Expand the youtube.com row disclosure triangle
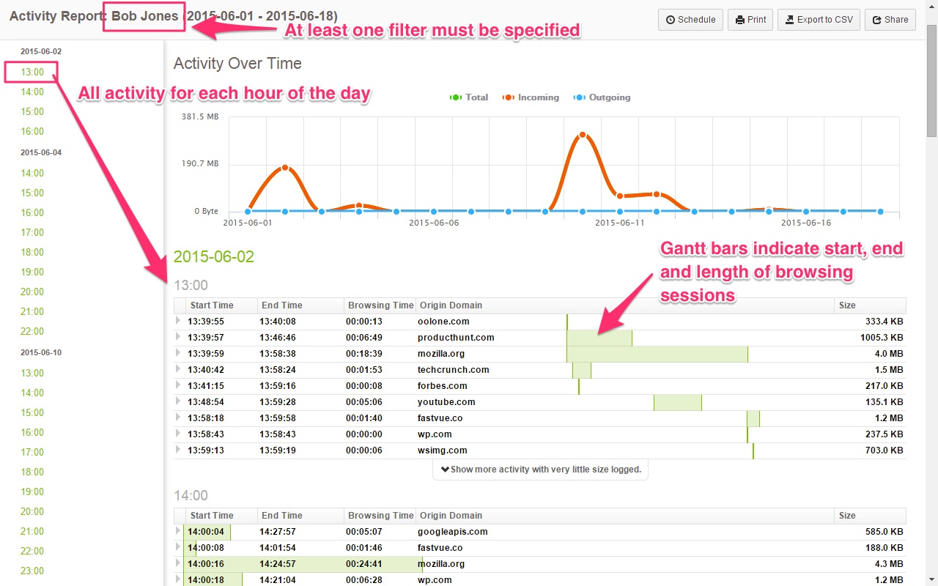The height and width of the screenshot is (586, 938). [x=178, y=401]
